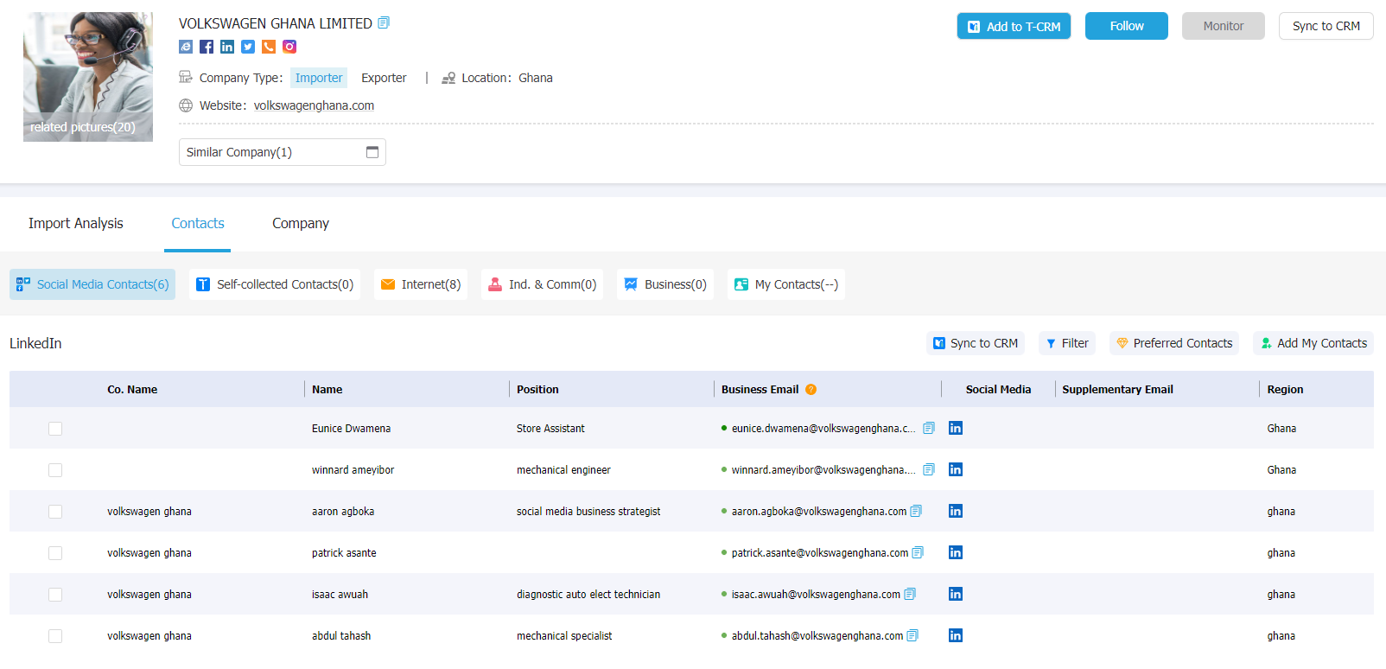Click 'diagnostic auto elect technician' cell

coord(588,595)
